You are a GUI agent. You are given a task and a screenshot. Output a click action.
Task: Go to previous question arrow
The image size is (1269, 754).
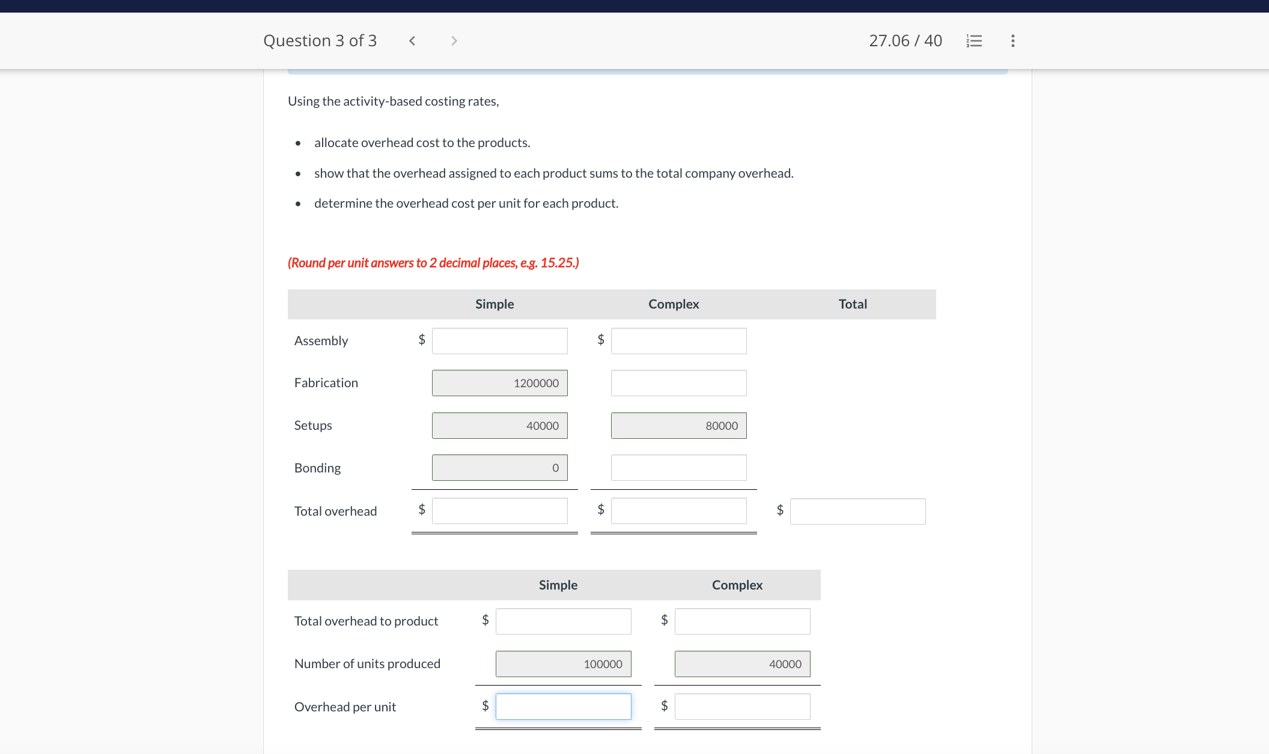click(412, 41)
